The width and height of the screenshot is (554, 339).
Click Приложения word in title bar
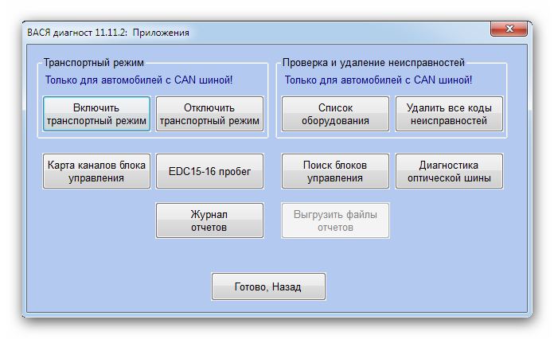160,33
